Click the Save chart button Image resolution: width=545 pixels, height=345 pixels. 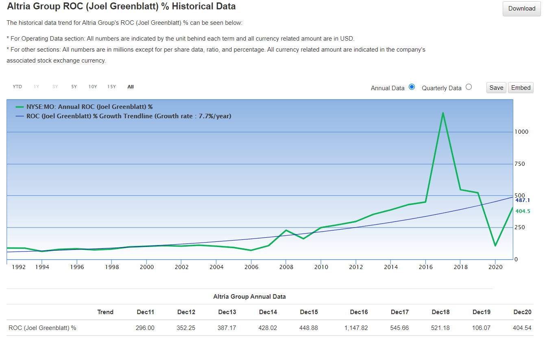(x=496, y=88)
